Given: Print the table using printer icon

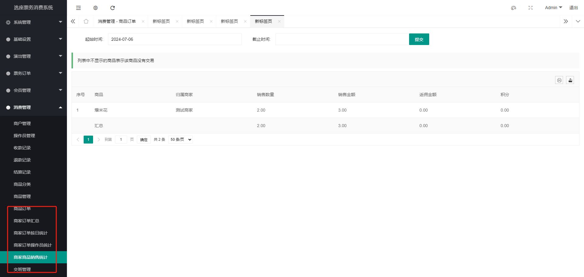Looking at the screenshot, I should (x=559, y=80).
